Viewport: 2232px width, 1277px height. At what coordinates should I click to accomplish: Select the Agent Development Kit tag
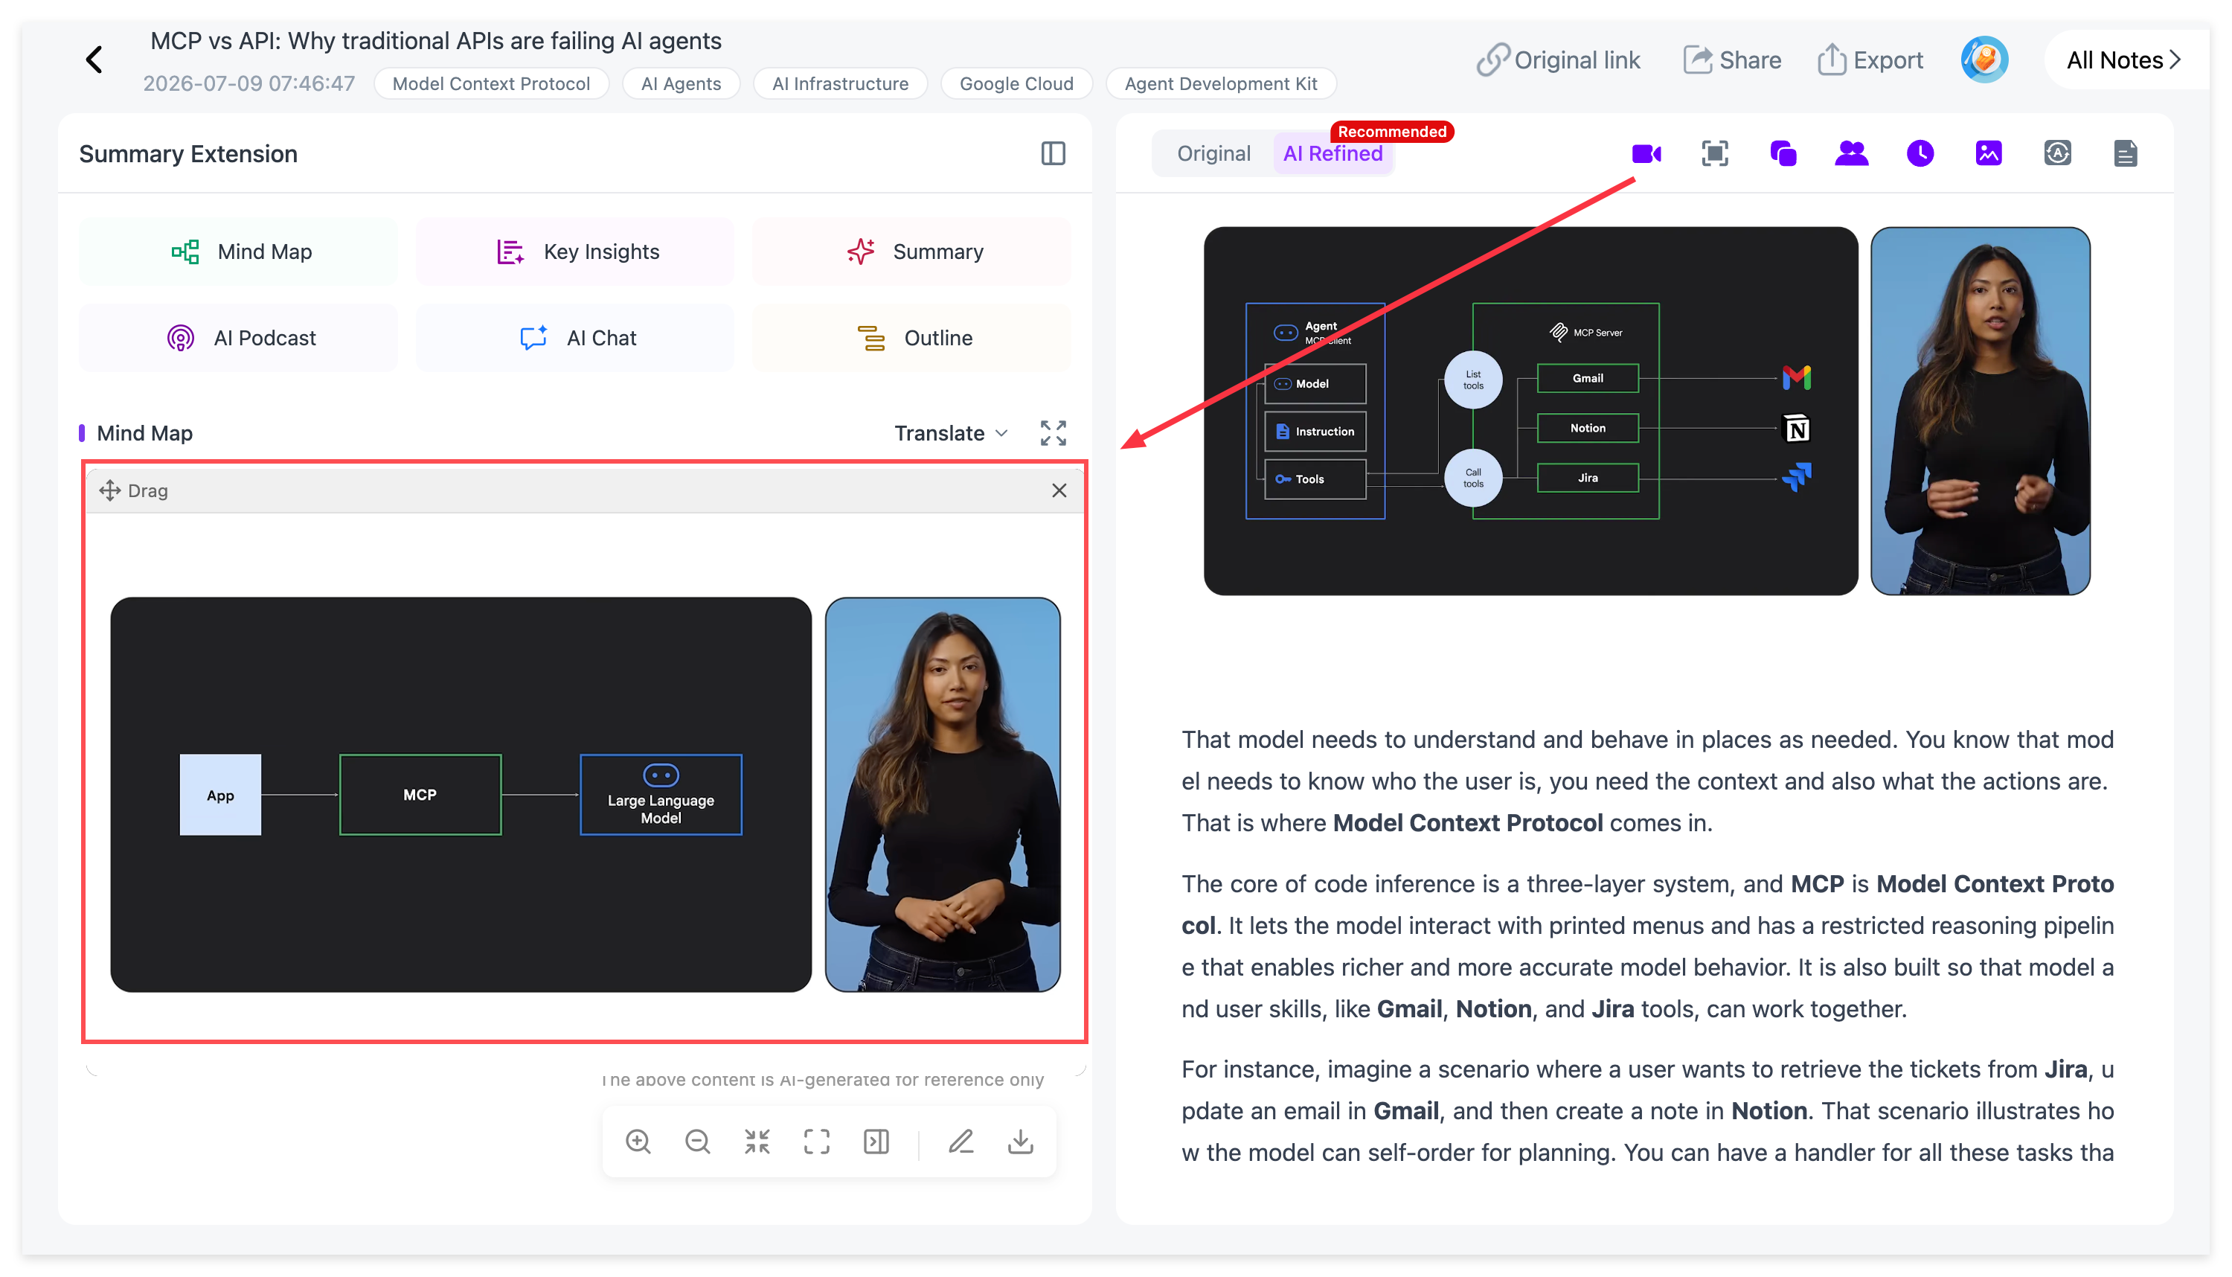pyautogui.click(x=1220, y=83)
